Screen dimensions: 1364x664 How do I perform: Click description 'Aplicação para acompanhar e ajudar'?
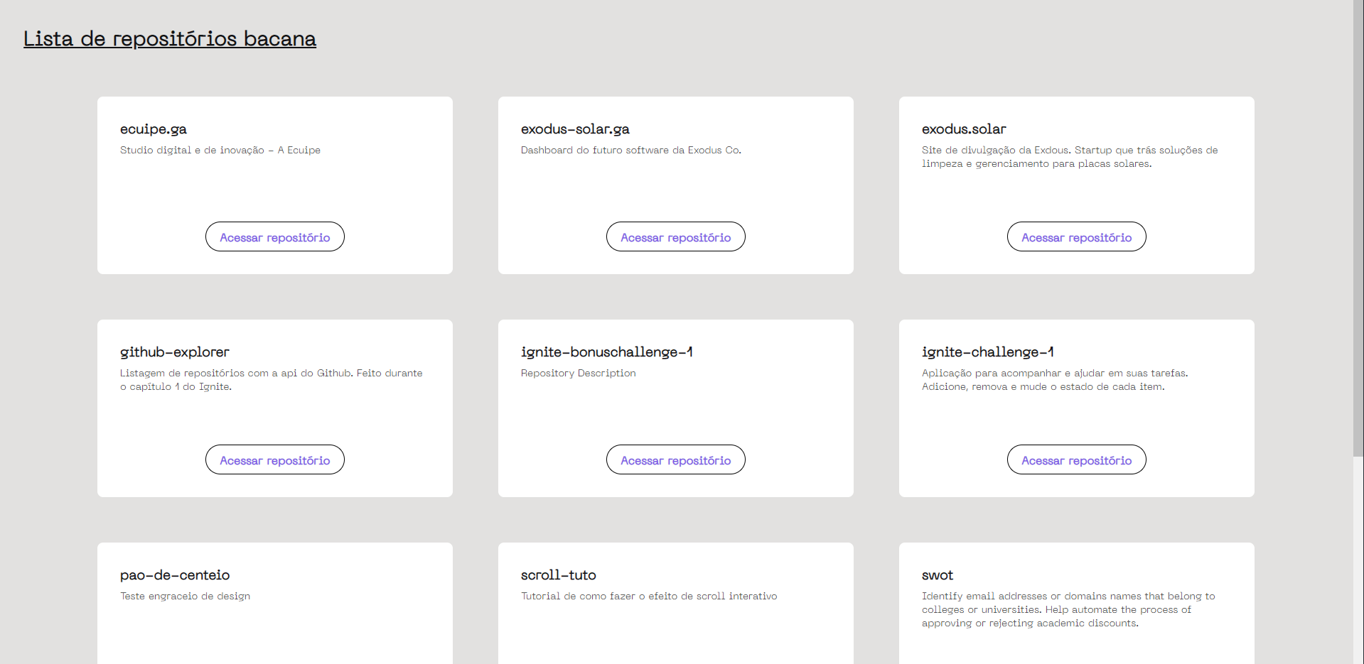pos(1055,380)
